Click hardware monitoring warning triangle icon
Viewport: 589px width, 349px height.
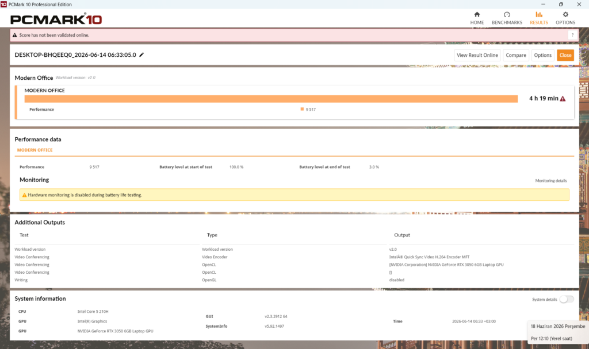(24, 195)
